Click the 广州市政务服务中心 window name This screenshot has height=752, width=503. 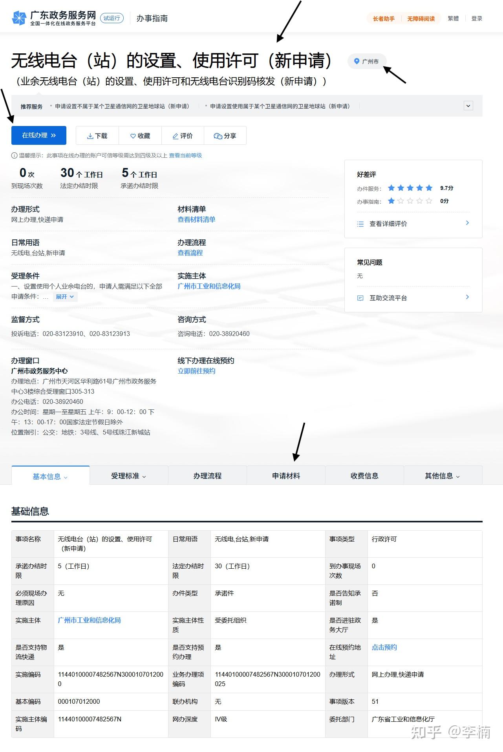click(x=39, y=371)
